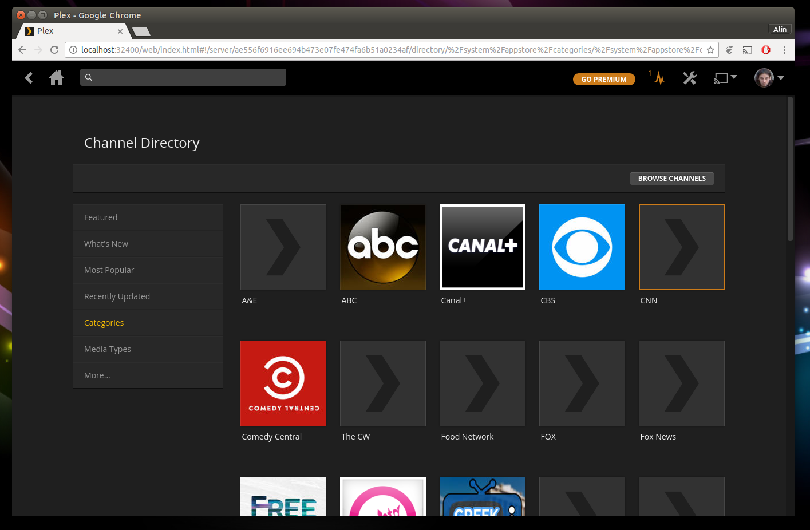Click the Plex search field

coord(183,77)
